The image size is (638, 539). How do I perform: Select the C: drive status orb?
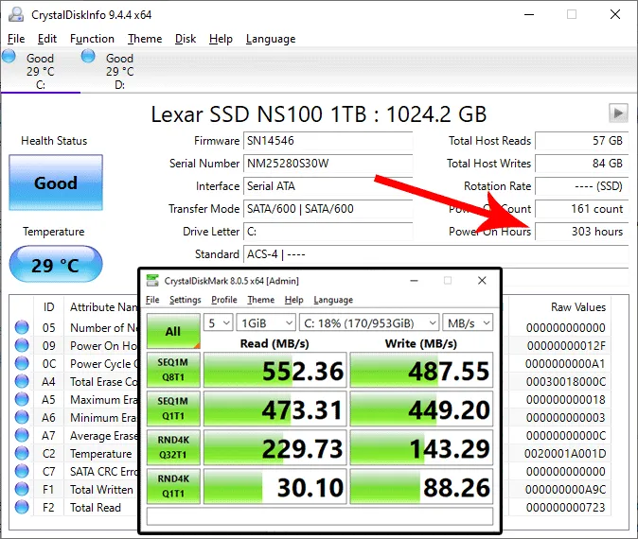(9, 56)
